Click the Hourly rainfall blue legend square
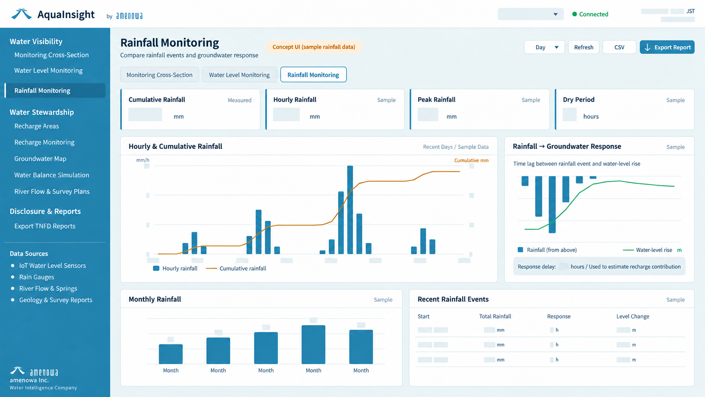Screen dimensions: 705x397 [156, 268]
